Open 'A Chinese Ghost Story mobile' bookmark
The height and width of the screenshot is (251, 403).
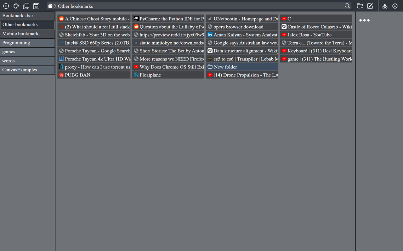pyautogui.click(x=94, y=19)
